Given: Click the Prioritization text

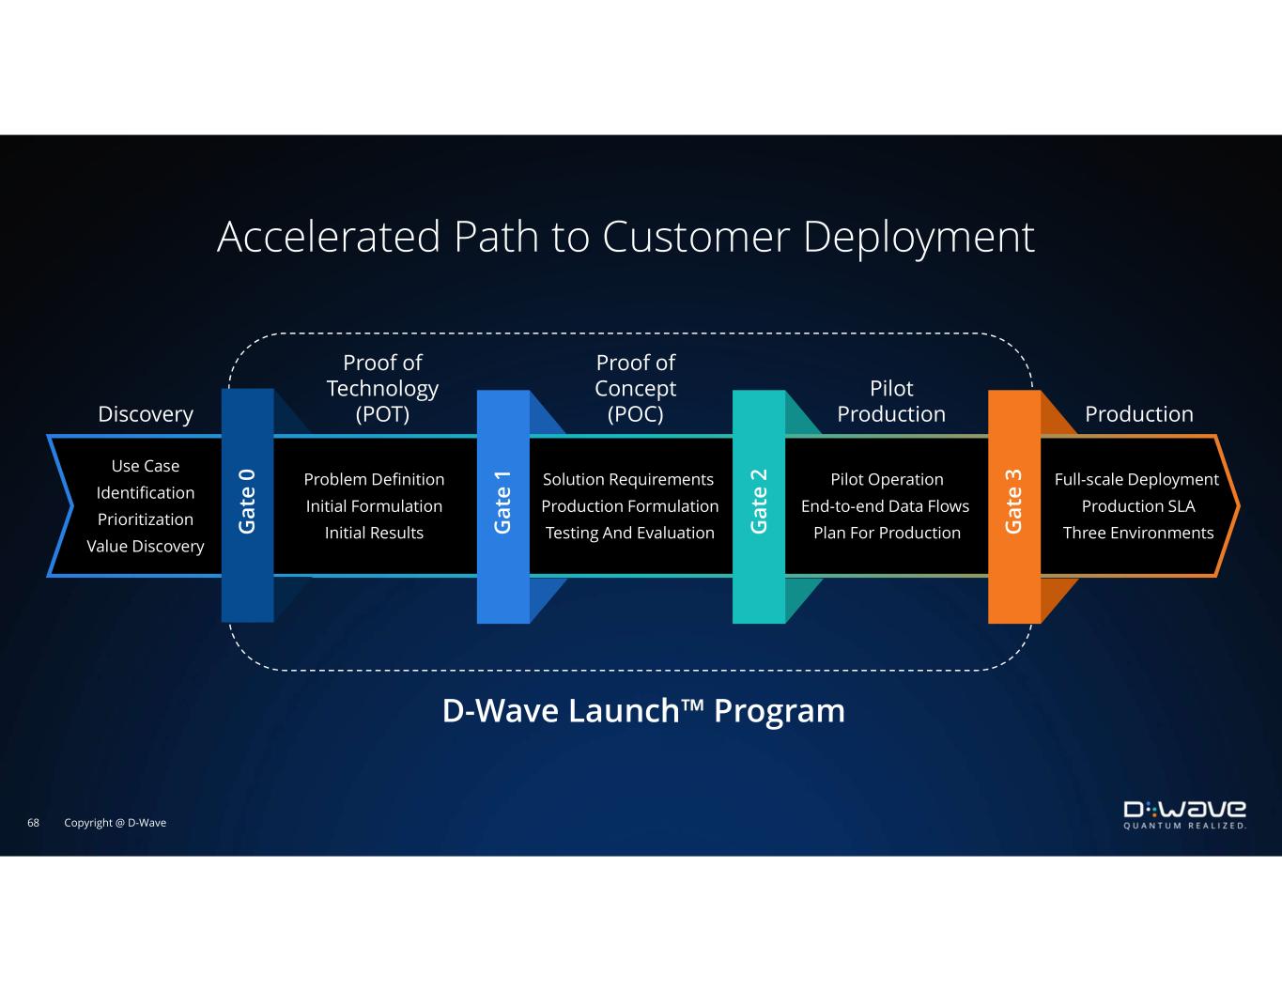Looking at the screenshot, I should [146, 519].
